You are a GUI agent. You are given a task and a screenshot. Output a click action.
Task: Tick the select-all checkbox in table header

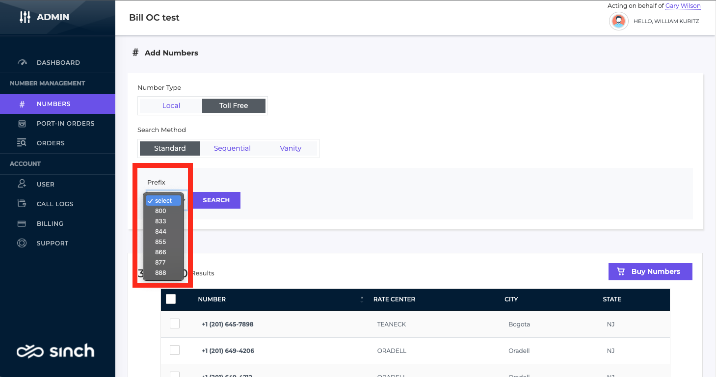click(x=171, y=299)
